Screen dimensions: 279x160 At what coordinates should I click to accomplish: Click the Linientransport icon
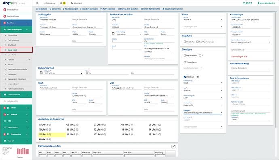point(5,95)
